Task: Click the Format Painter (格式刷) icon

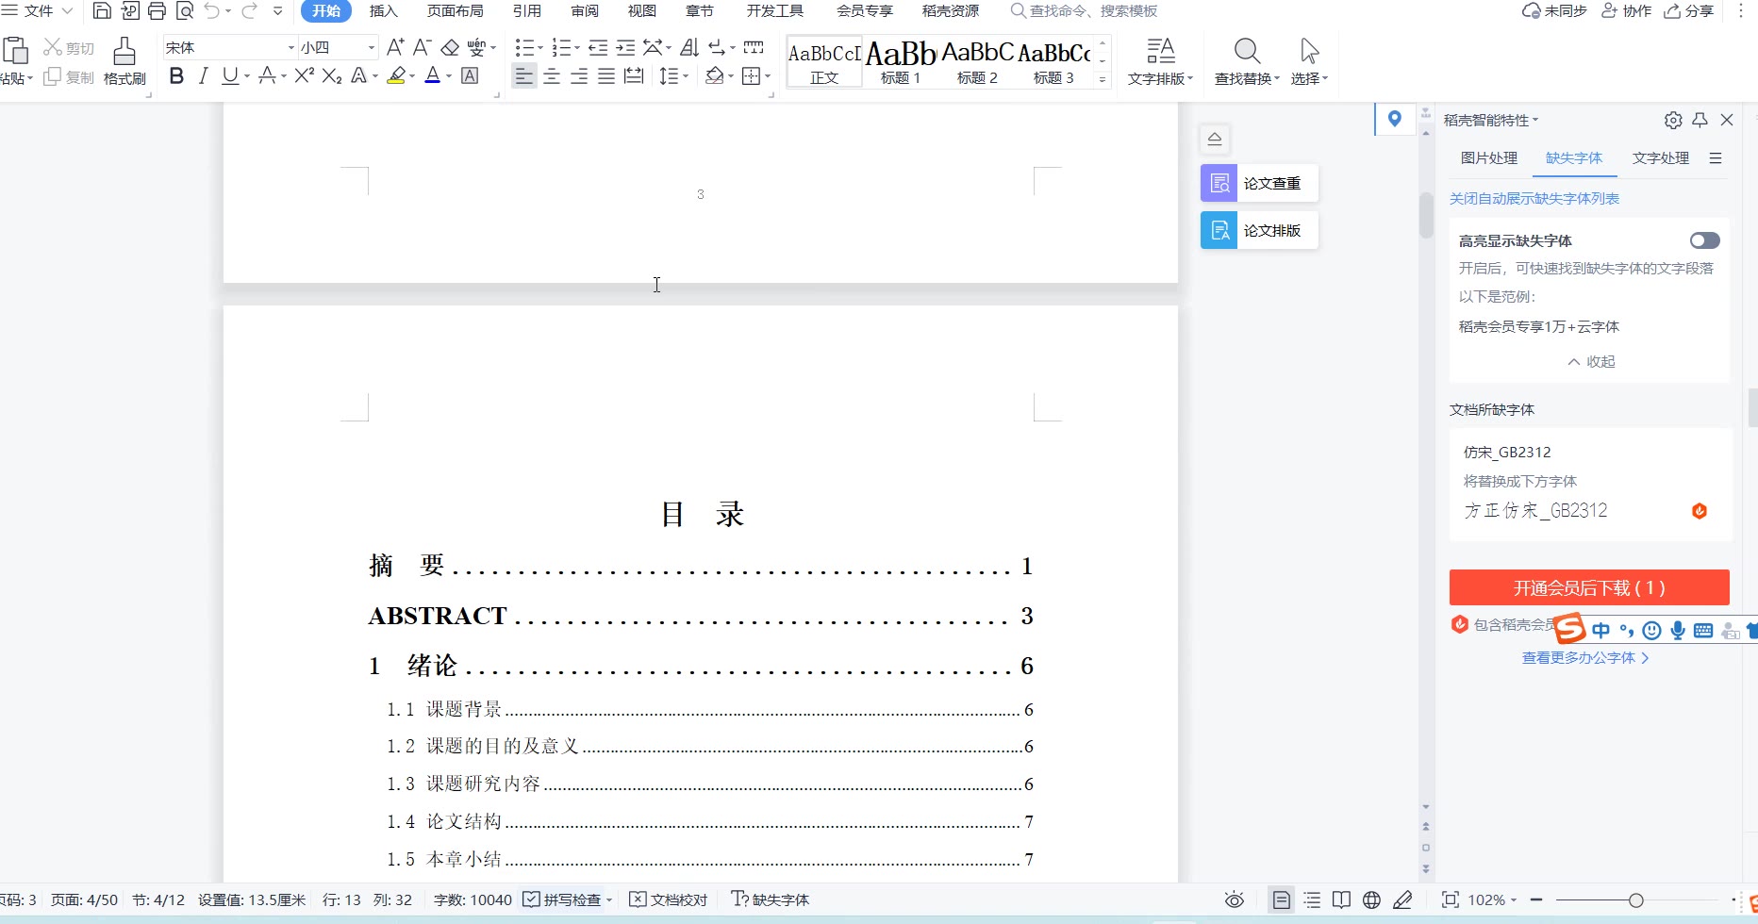Action: [x=124, y=60]
